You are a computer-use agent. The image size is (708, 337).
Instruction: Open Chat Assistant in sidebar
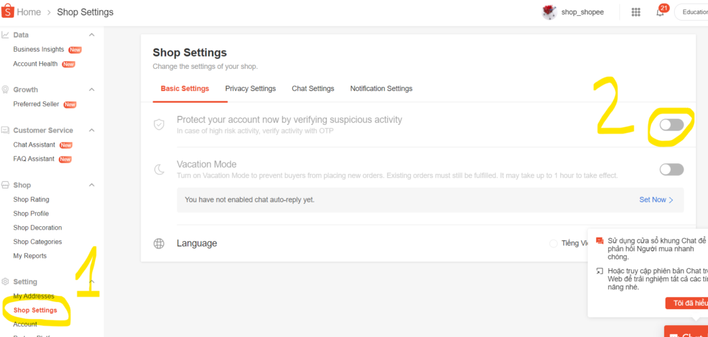tap(34, 145)
